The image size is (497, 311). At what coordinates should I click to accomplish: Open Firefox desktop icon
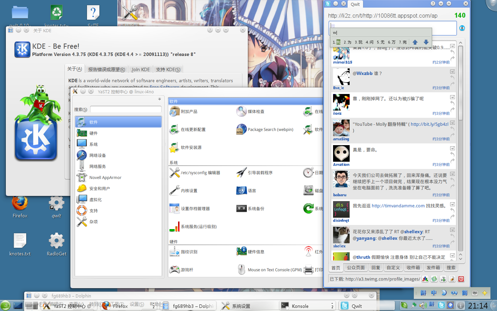point(20,207)
